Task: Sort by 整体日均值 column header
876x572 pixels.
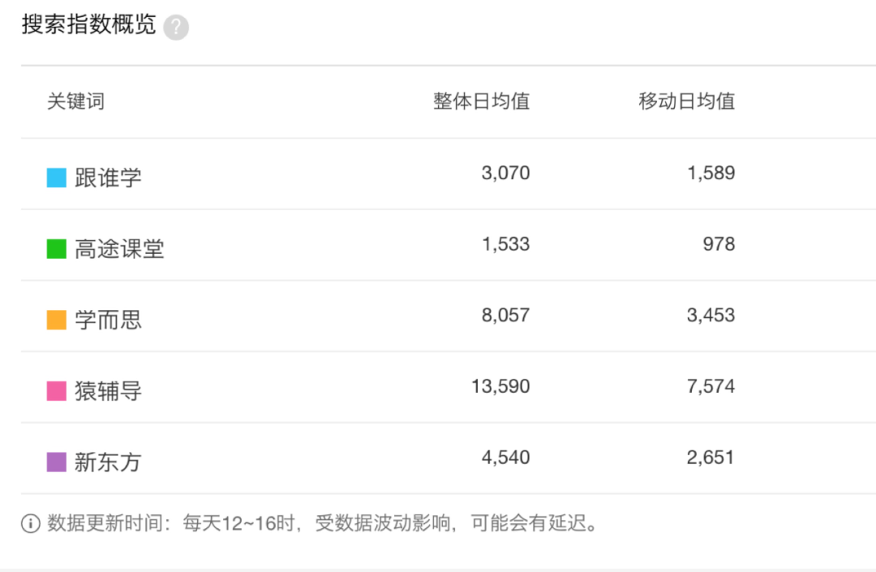Action: [x=482, y=101]
